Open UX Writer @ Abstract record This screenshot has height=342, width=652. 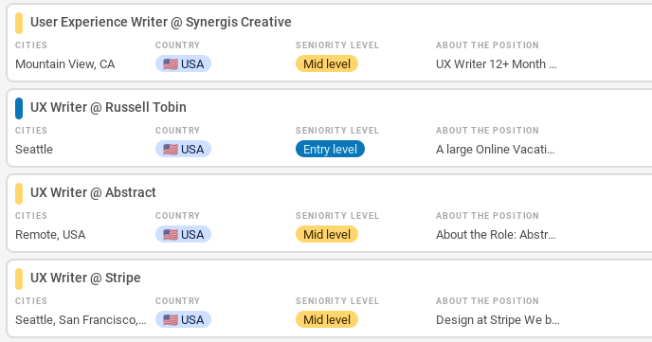[93, 192]
